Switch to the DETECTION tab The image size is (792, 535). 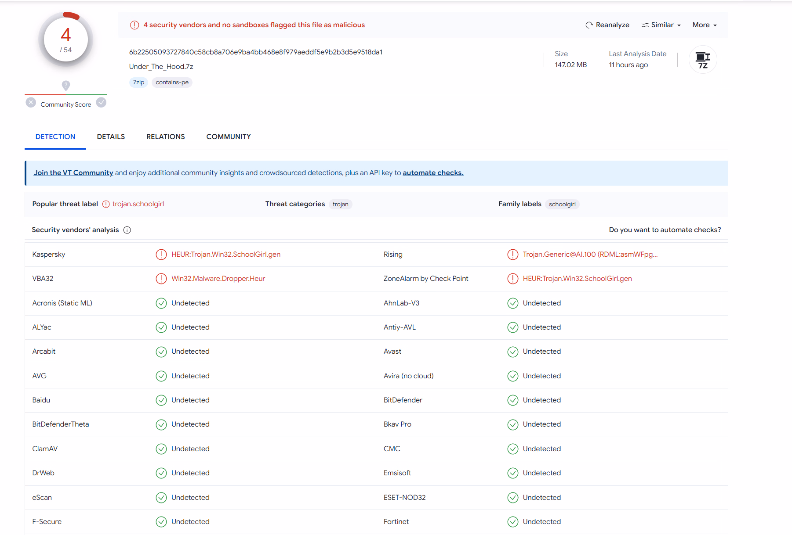(55, 136)
